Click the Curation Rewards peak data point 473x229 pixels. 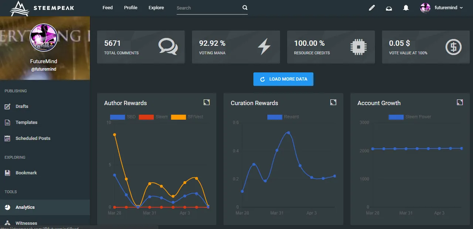click(289, 133)
